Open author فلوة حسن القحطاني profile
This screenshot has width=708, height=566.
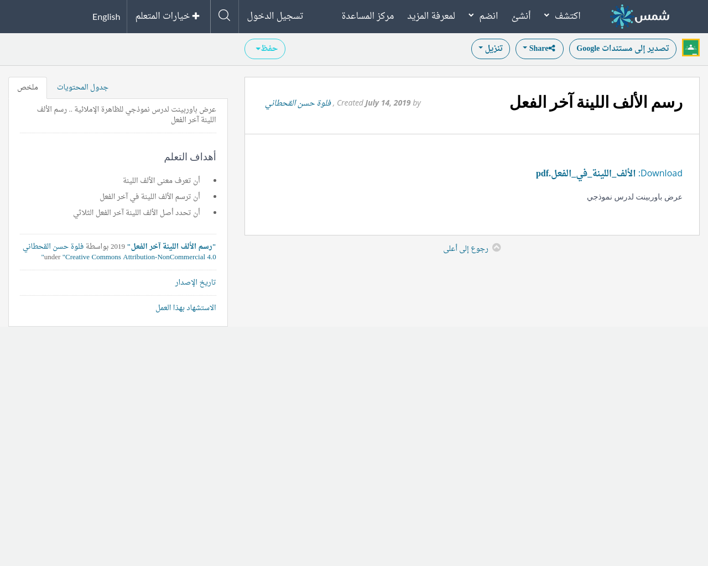pyautogui.click(x=298, y=103)
